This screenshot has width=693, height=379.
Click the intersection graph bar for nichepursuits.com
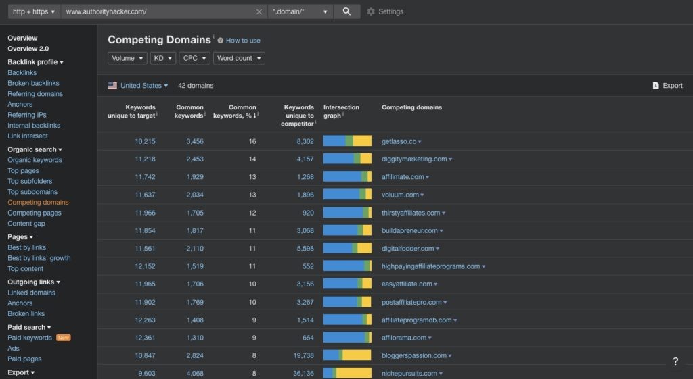347,373
